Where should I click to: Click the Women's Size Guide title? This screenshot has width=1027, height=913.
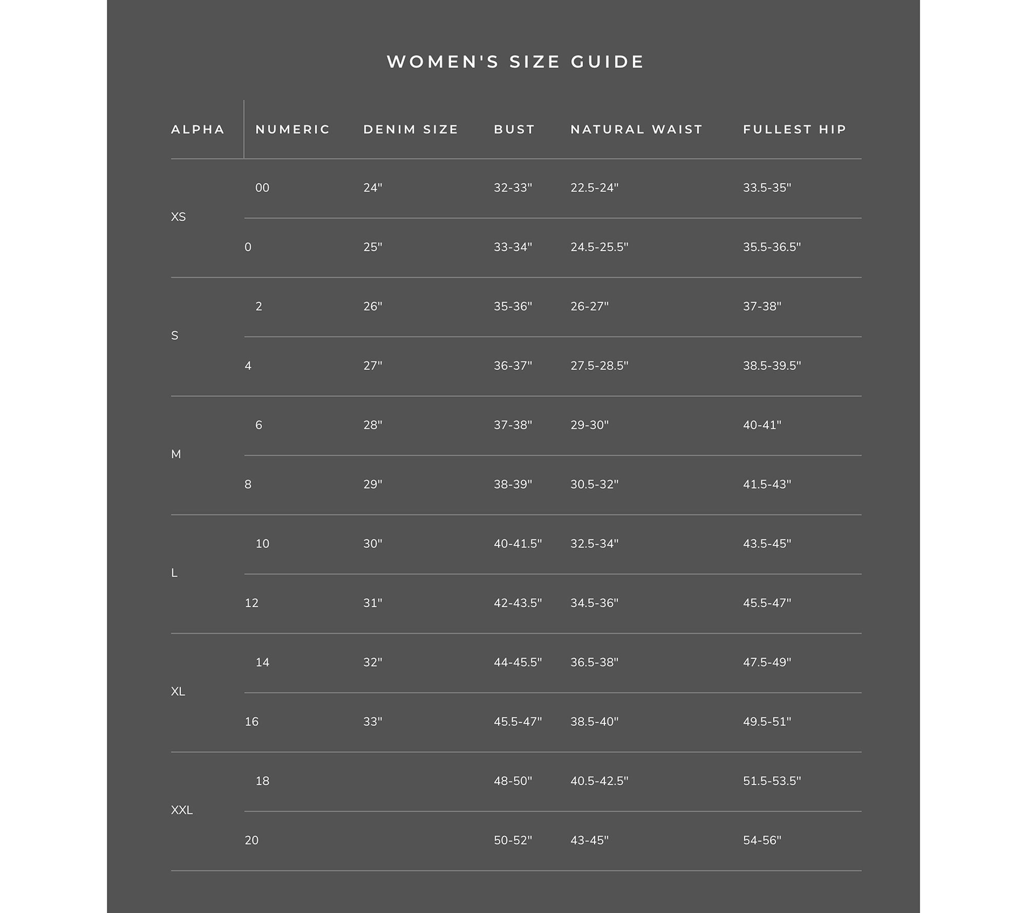(x=515, y=62)
